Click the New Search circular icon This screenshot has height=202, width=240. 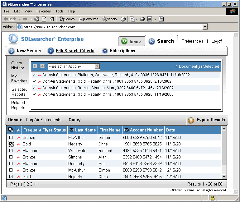(x=11, y=51)
